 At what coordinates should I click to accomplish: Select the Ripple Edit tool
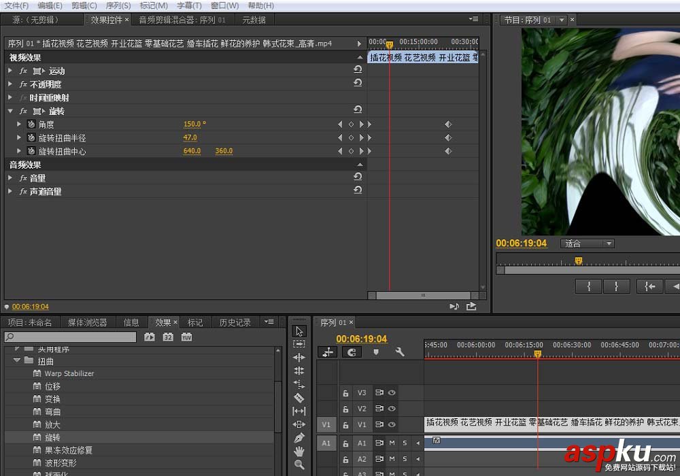pos(299,357)
